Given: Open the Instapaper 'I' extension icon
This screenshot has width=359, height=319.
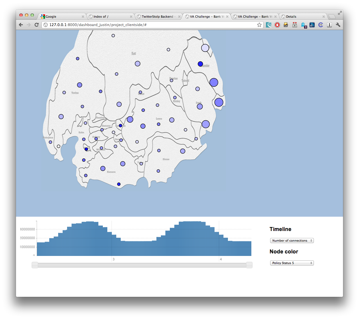Looking at the screenshot, I should [329, 25].
